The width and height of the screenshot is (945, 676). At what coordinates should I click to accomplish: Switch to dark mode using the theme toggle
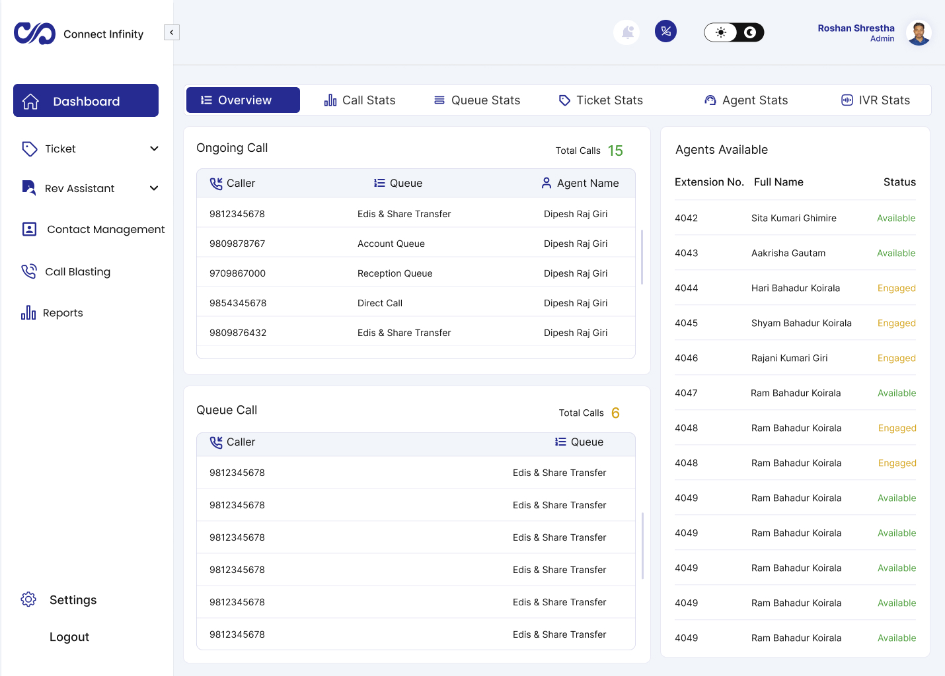(x=749, y=32)
